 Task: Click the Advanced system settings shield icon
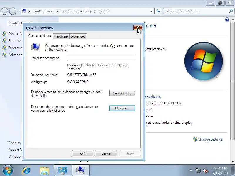pos(4,55)
